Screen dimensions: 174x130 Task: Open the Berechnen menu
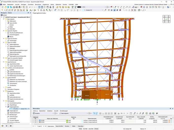coord(38,5)
